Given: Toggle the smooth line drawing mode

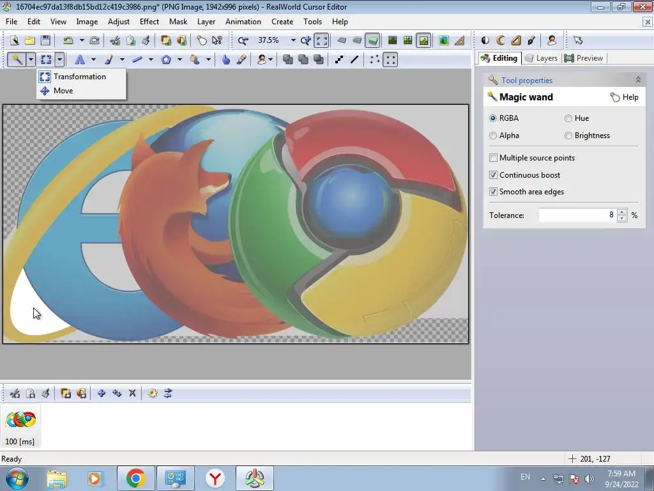Looking at the screenshot, I should (x=354, y=59).
